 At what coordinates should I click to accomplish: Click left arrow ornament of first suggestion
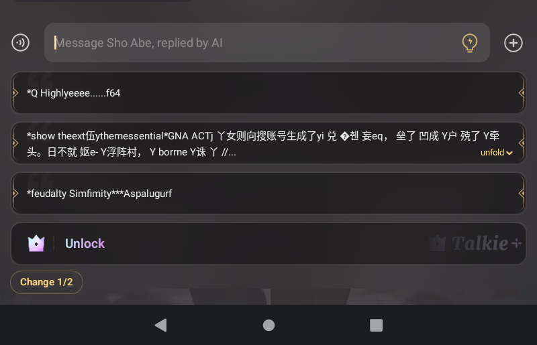click(15, 92)
